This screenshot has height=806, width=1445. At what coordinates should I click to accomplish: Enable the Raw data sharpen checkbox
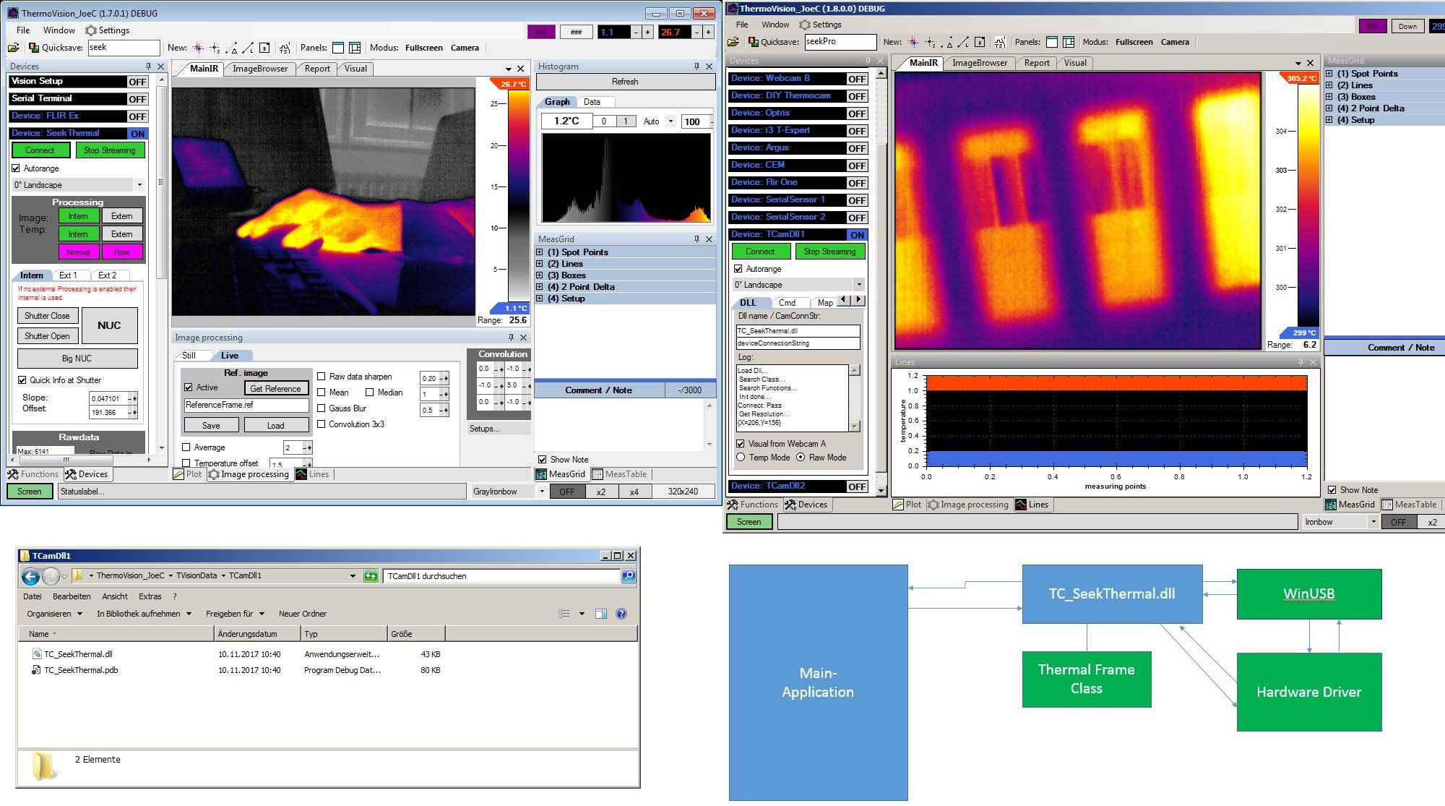(322, 377)
